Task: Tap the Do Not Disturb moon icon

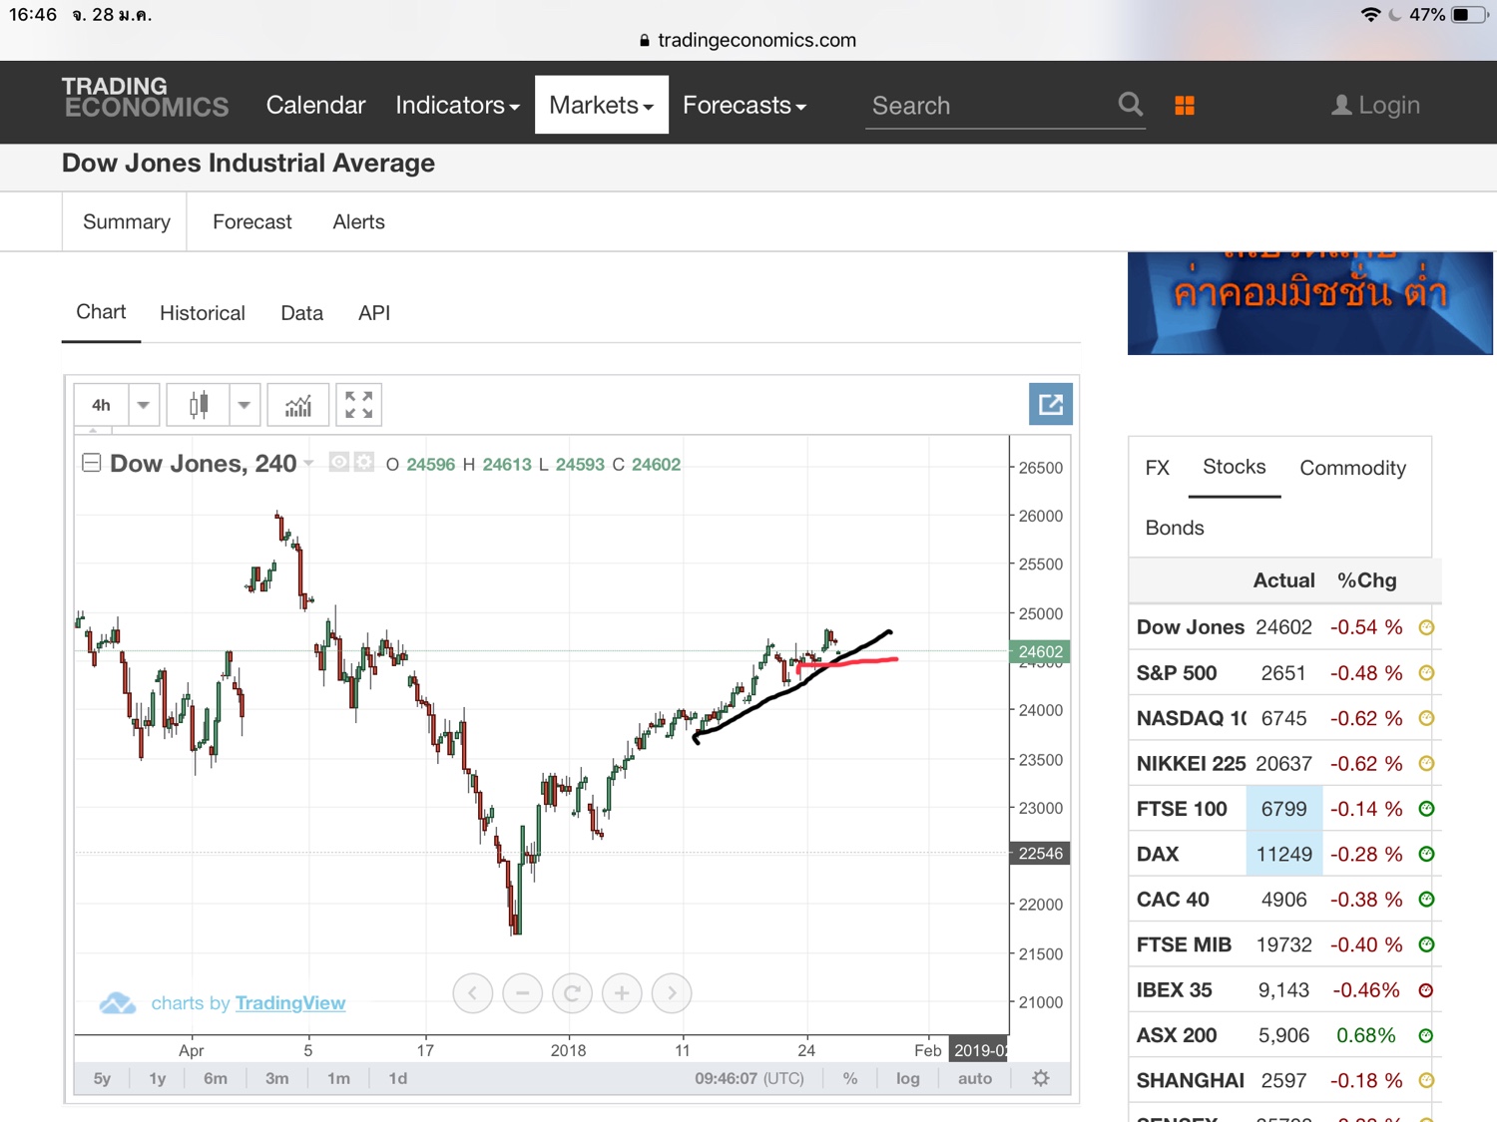Action: (x=1394, y=14)
